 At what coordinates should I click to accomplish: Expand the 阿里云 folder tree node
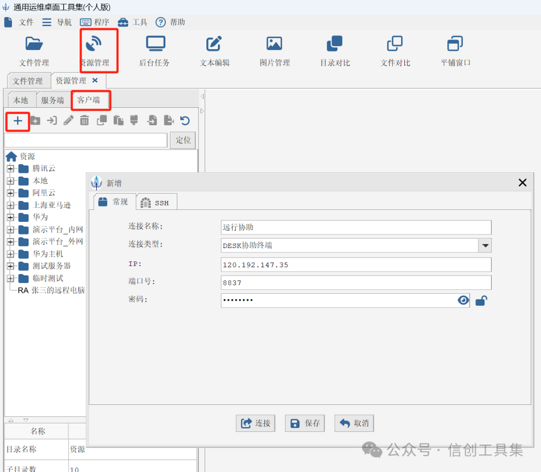point(11,193)
